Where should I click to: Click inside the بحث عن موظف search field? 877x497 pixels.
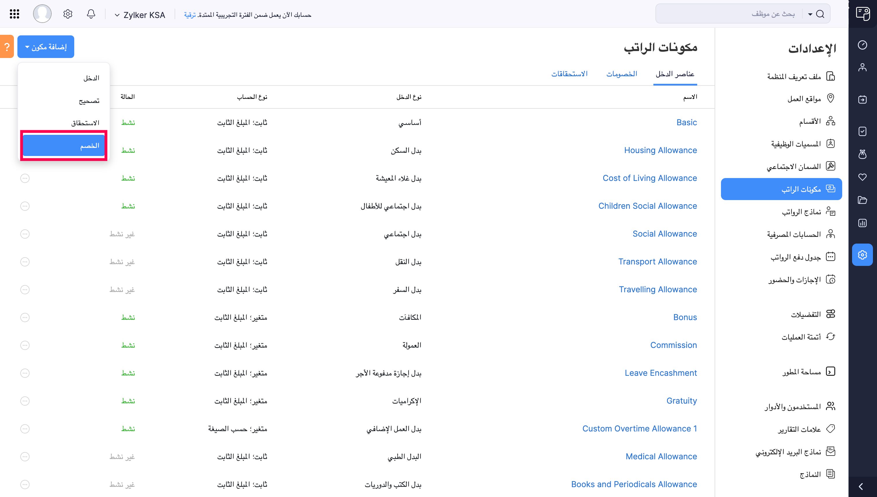pyautogui.click(x=734, y=14)
